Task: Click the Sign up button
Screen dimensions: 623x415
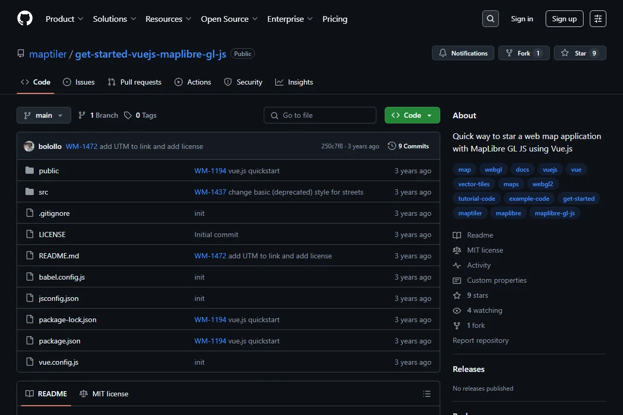Action: 564,19
